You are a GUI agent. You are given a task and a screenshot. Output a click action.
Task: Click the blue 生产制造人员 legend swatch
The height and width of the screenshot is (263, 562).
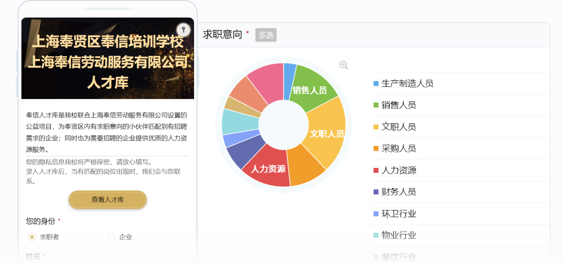[376, 84]
